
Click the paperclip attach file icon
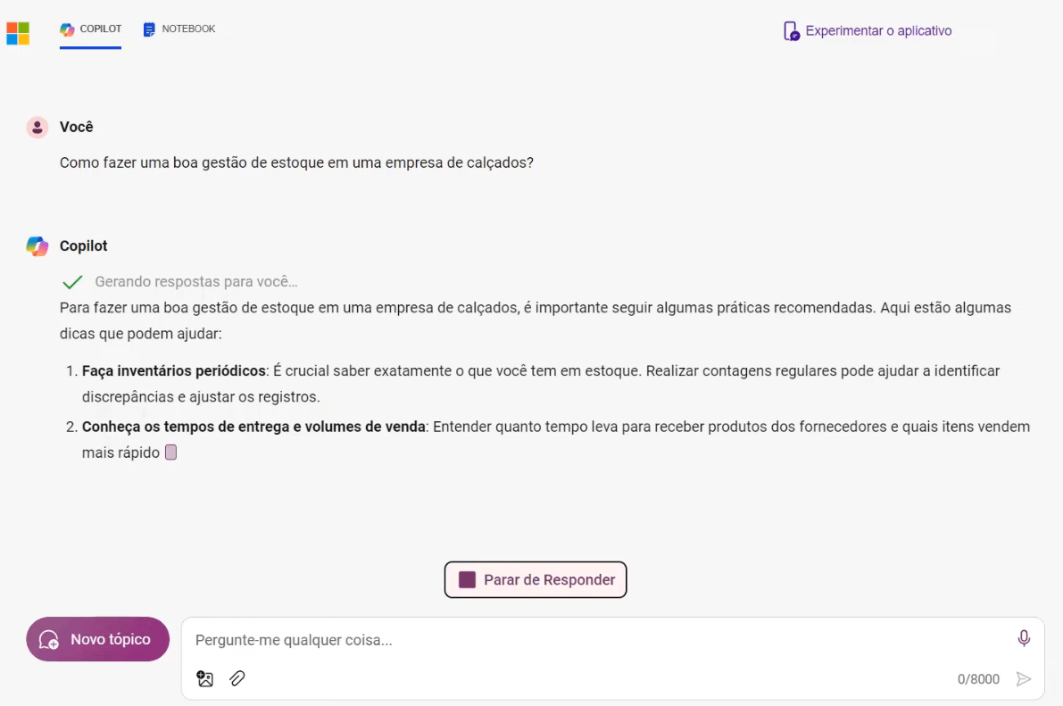click(237, 678)
